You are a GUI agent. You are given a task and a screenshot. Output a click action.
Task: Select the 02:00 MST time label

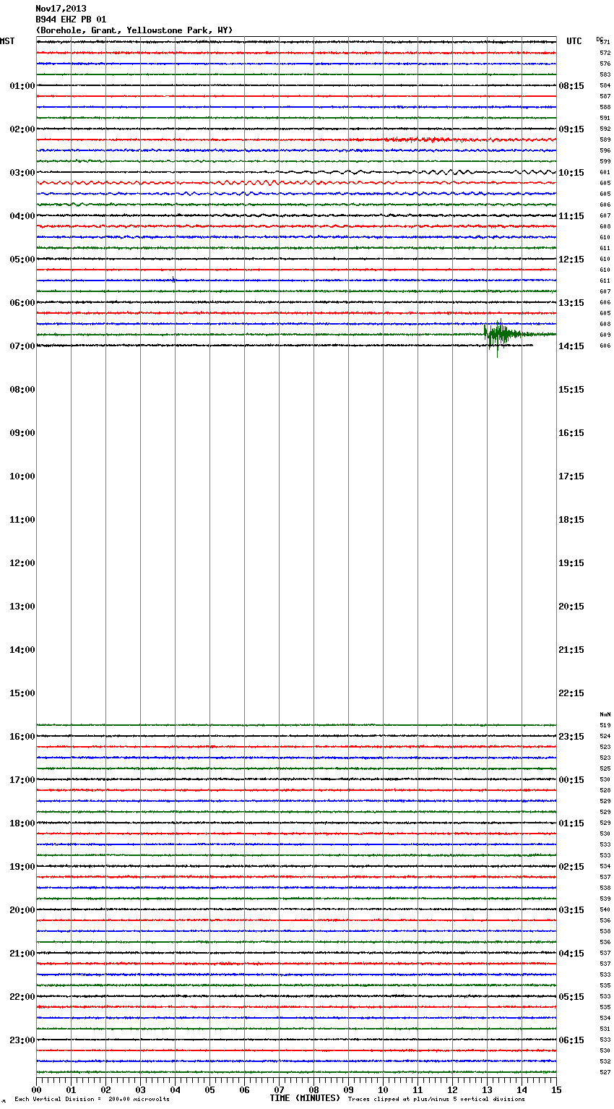click(x=22, y=129)
